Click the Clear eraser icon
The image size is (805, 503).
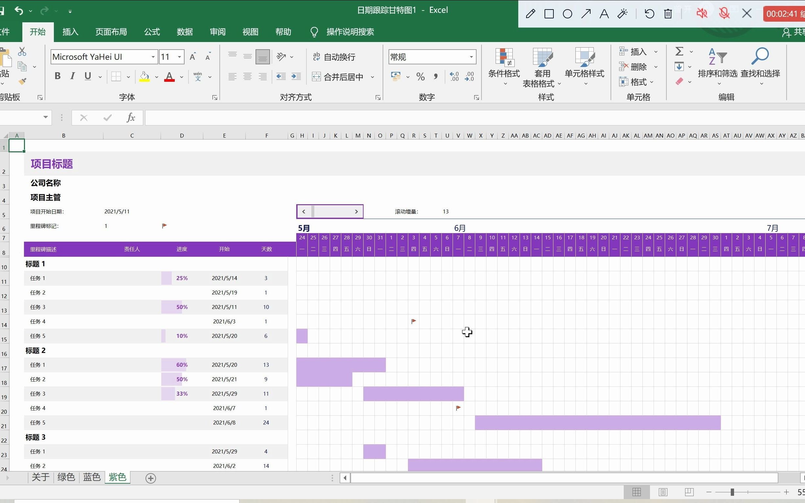679,81
